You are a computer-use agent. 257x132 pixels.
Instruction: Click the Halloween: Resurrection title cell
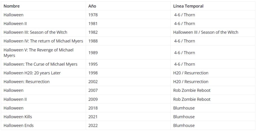click(26, 82)
